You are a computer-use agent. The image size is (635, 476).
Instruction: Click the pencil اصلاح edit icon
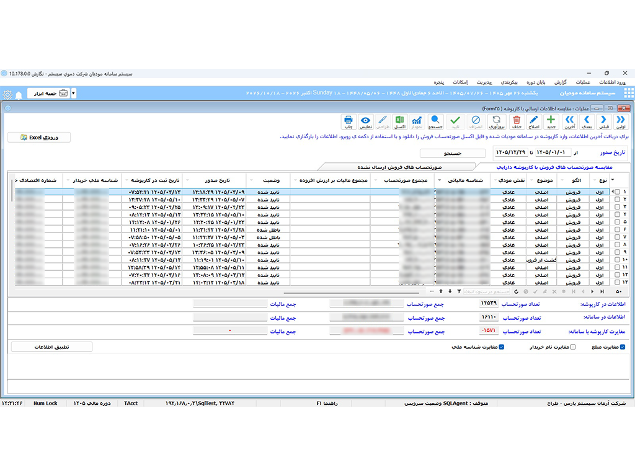tap(534, 121)
